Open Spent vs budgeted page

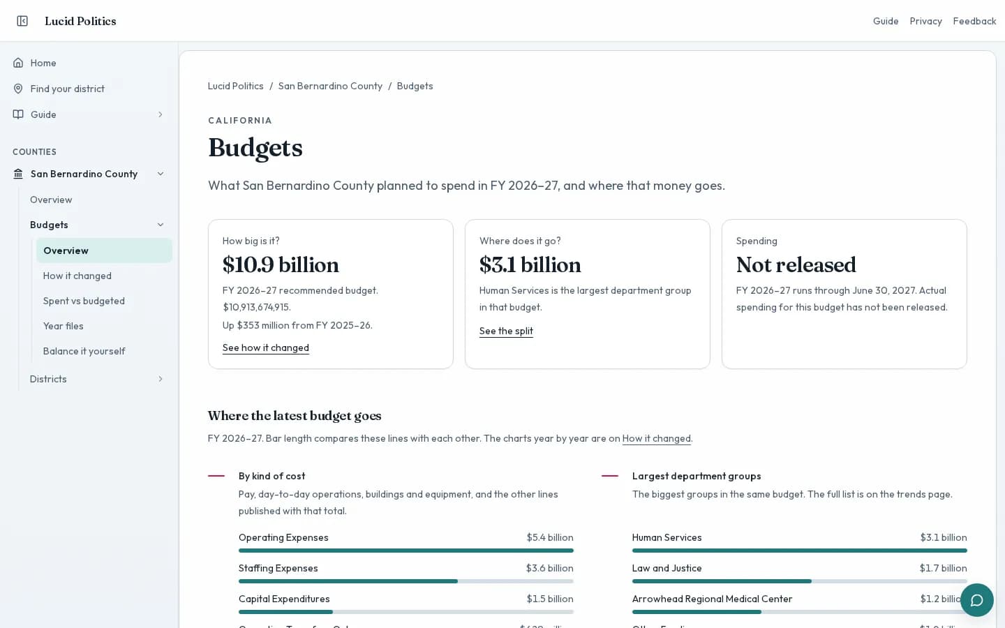pyautogui.click(x=84, y=301)
